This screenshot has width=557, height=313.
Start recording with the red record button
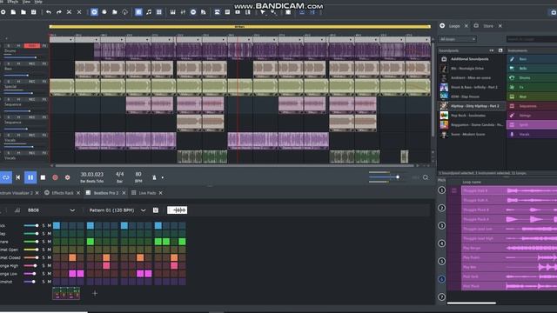click(x=55, y=177)
